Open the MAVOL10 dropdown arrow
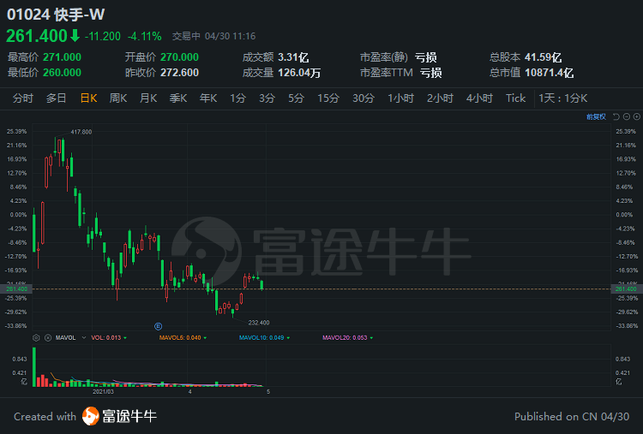Screen dimensions: 643x434 coord(288,338)
